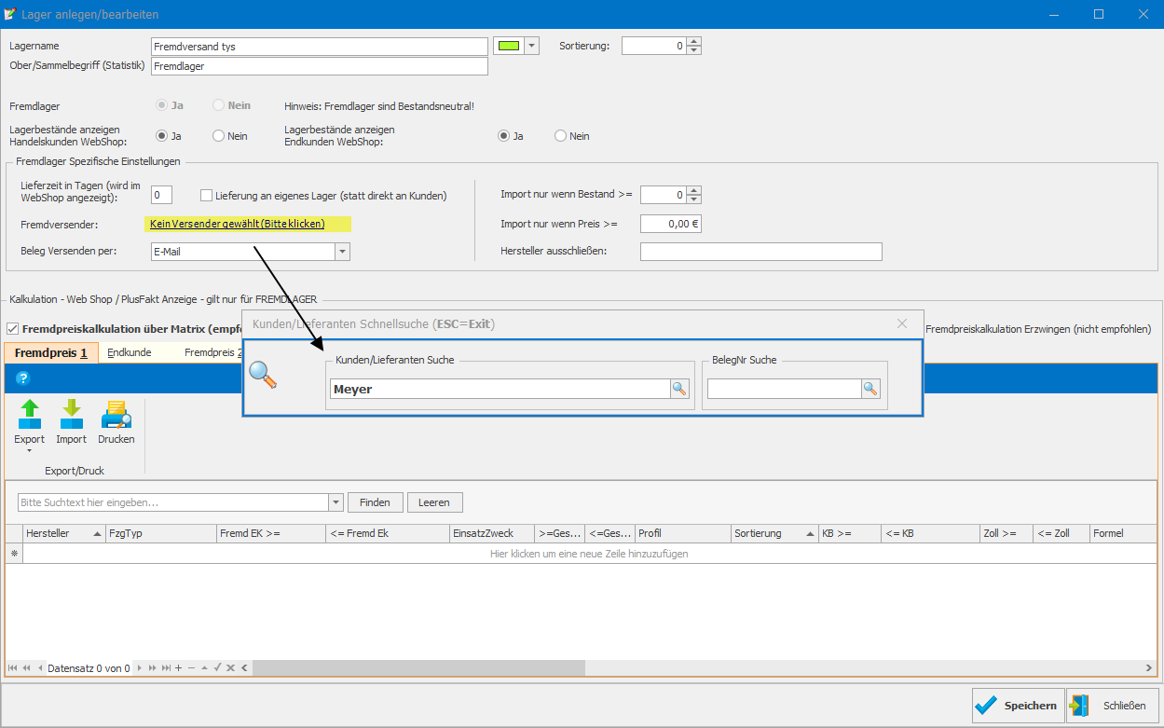
Task: Click the green Lager color swatch
Action: click(x=508, y=46)
